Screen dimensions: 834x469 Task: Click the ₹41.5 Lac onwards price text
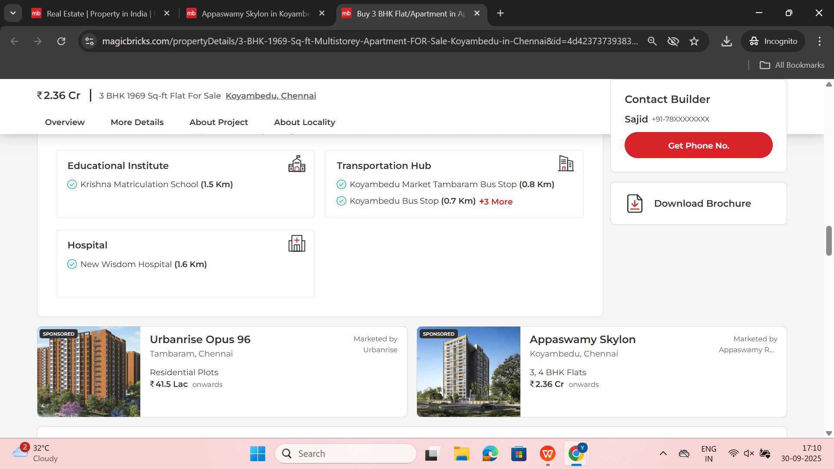coord(186,384)
